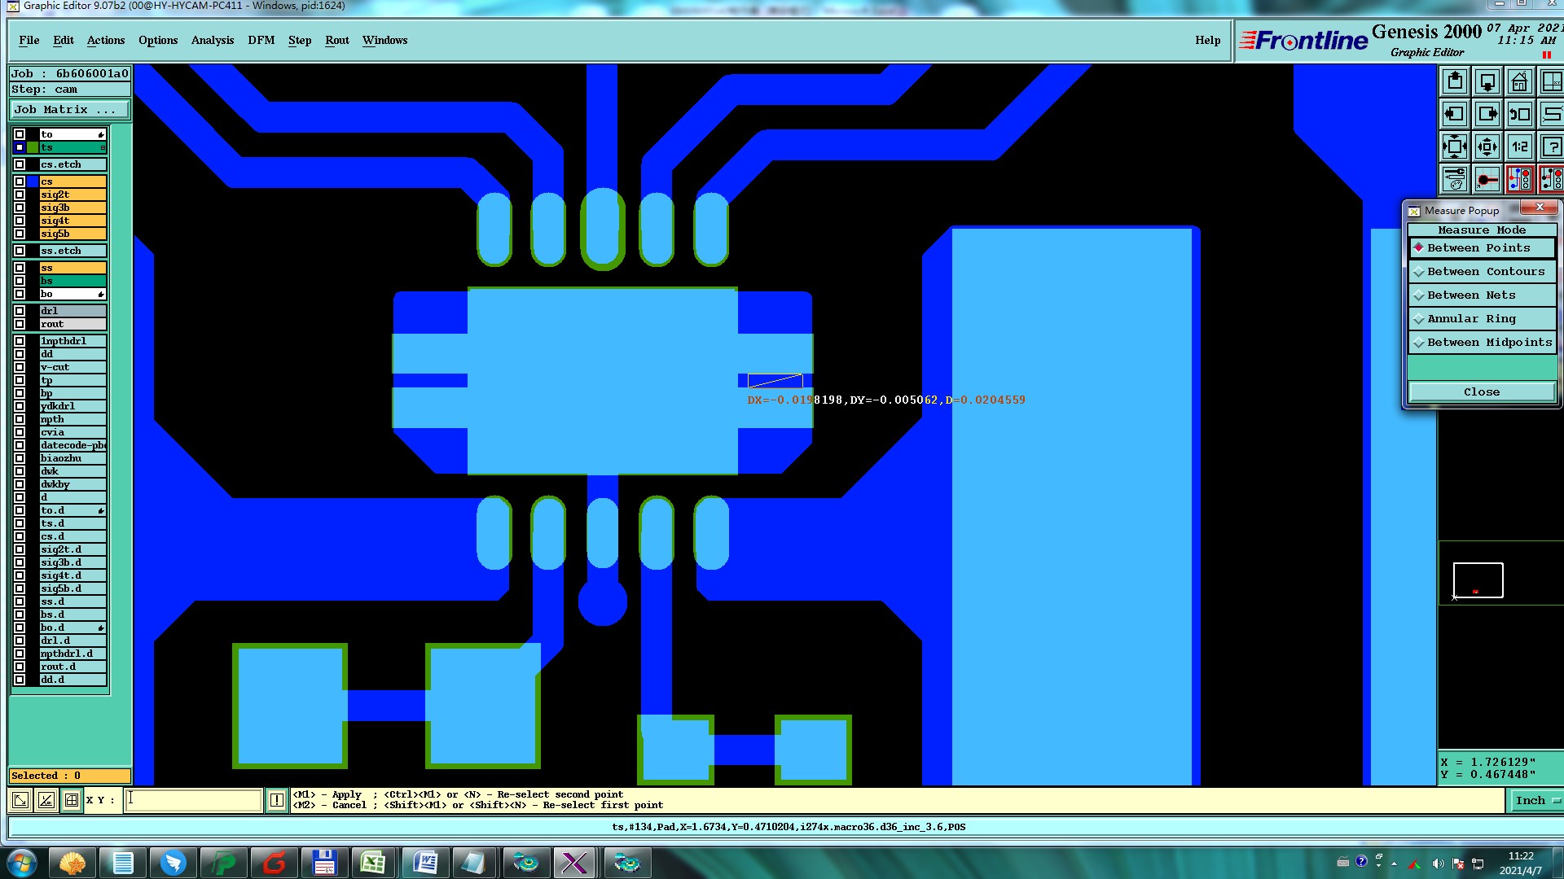Screen dimensions: 1564x879
Task: Click the 1:2 zoom ratio icon
Action: [1519, 147]
